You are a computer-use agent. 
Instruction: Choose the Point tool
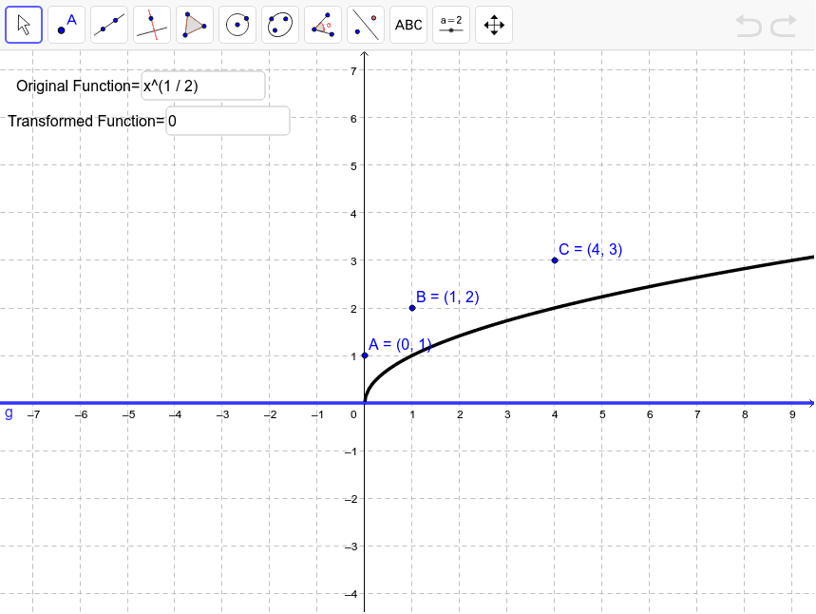coord(66,25)
